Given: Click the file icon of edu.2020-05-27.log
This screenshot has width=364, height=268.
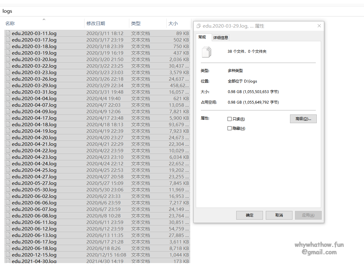Looking at the screenshot, I should (x=8, y=183).
